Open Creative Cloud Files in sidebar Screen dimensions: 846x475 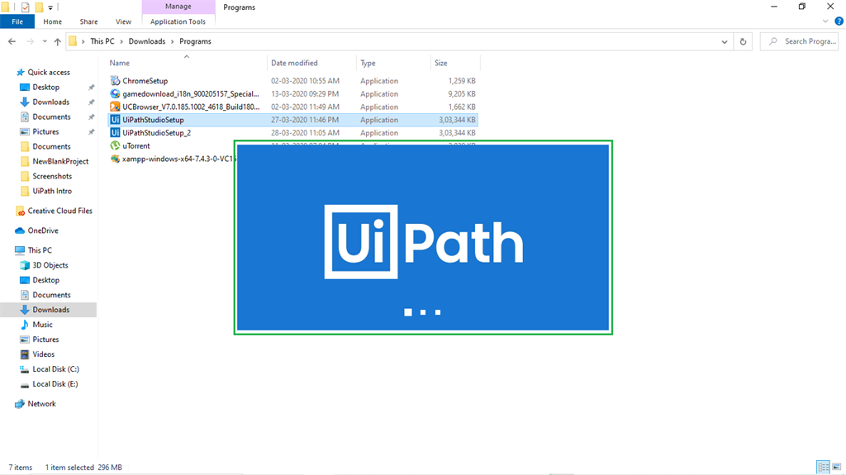coord(59,211)
